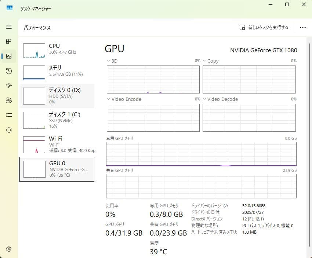Open Task Manager settings gear

click(8, 249)
